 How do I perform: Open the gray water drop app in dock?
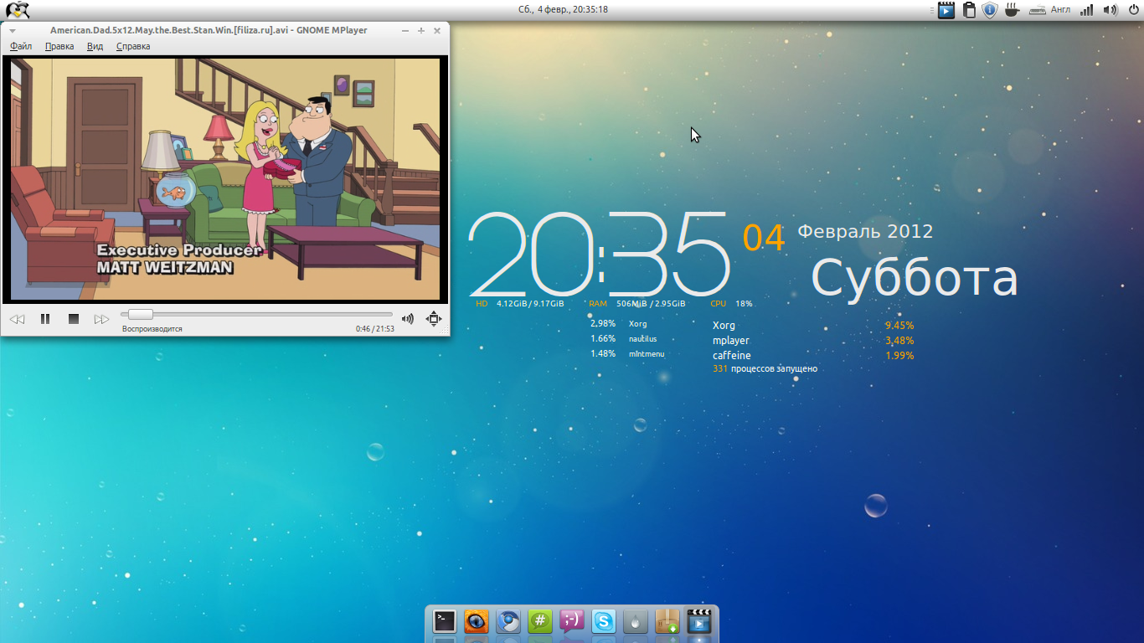[636, 621]
